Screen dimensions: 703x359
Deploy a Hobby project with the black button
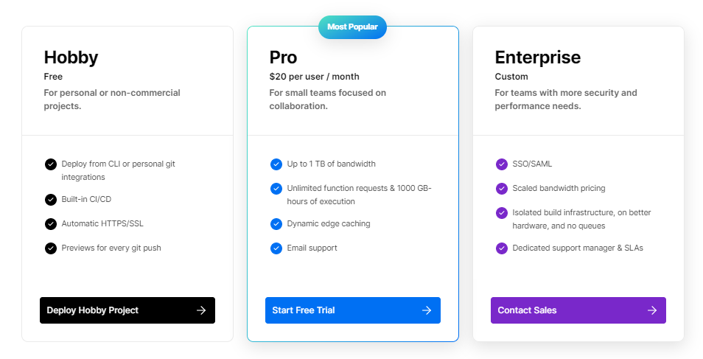pos(127,310)
